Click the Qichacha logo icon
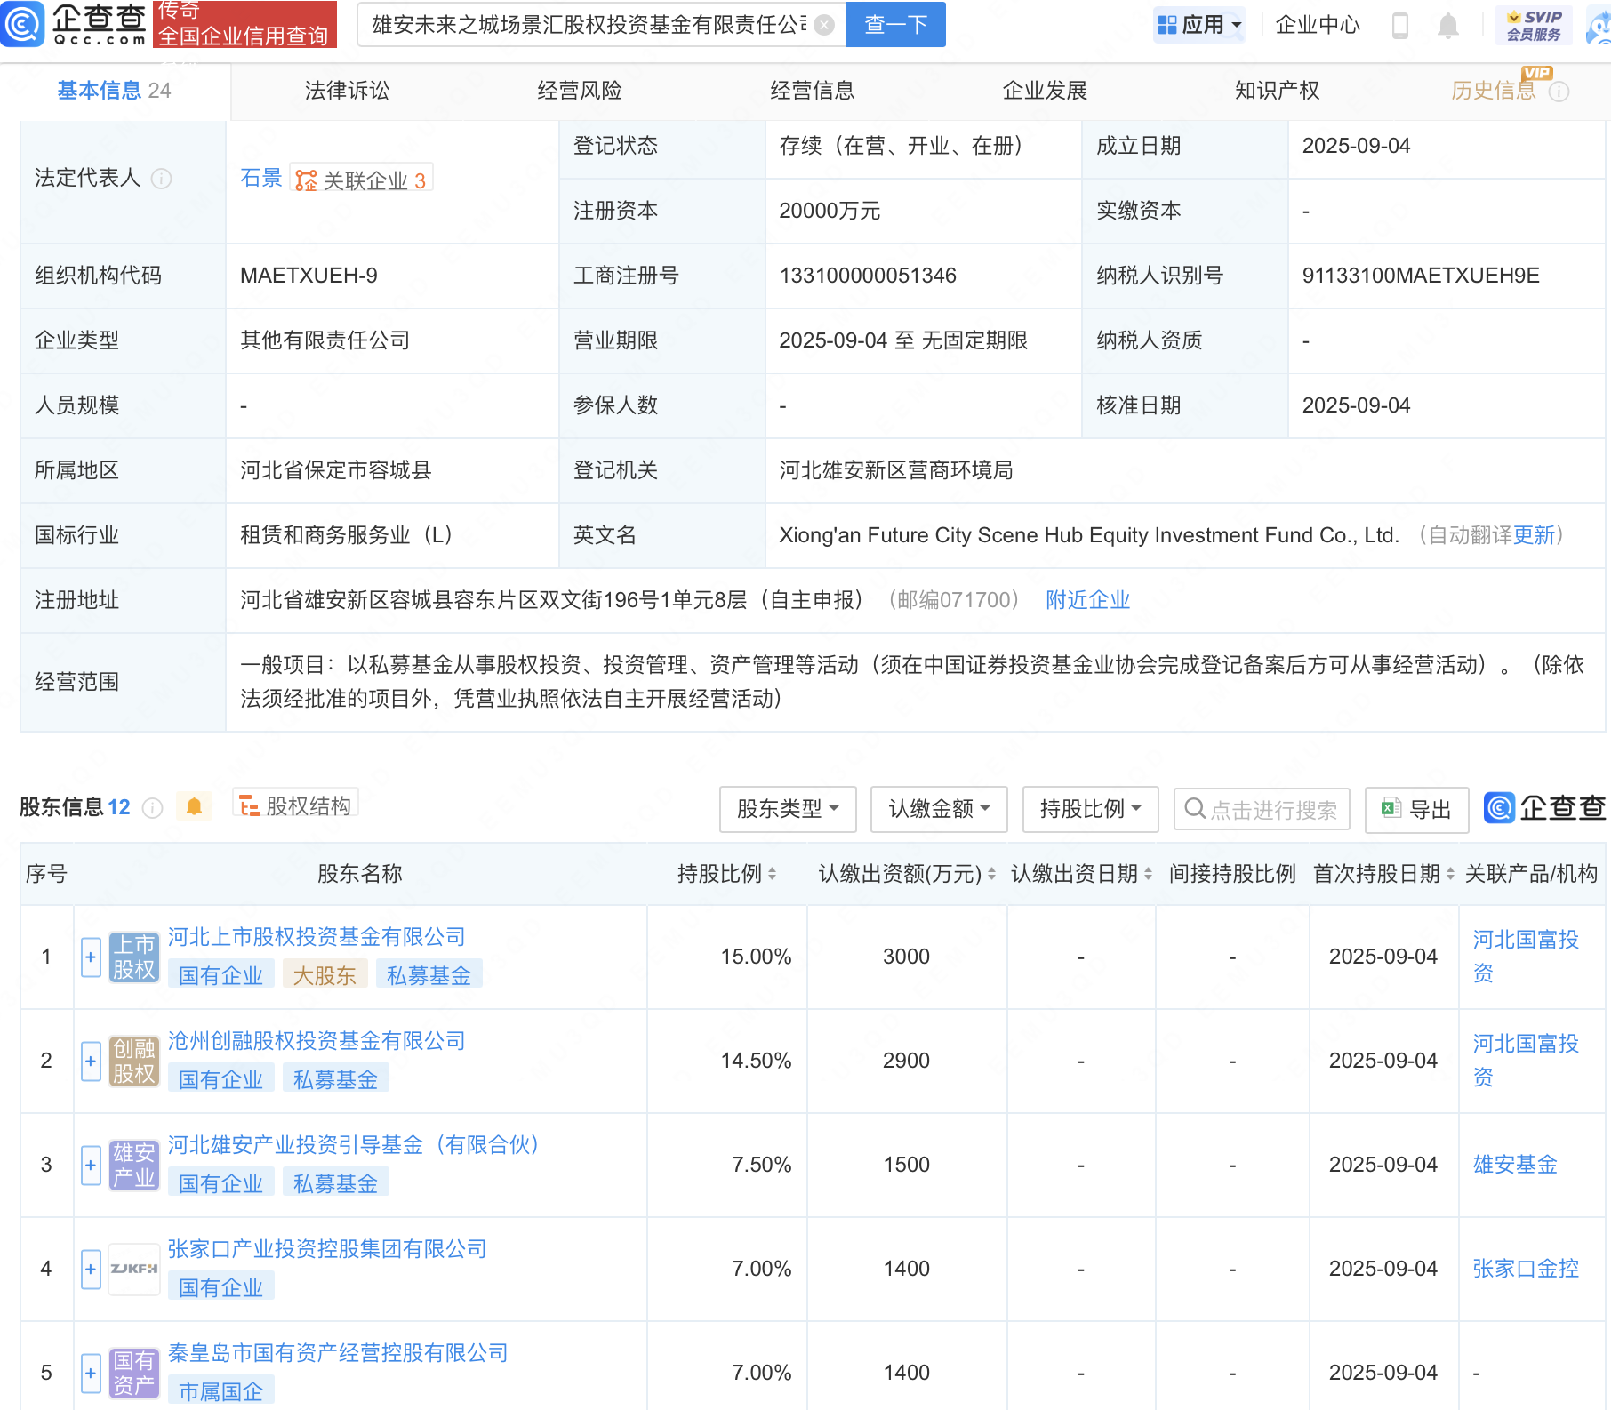This screenshot has height=1410, width=1611. coord(23,24)
